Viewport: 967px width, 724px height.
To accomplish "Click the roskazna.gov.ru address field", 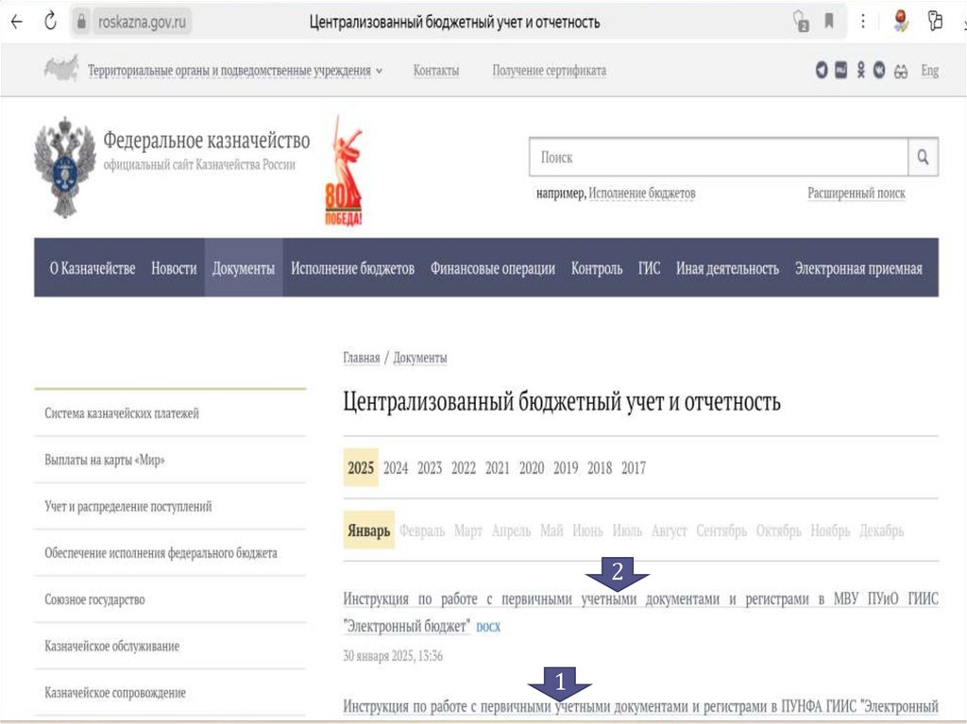I will click(142, 23).
